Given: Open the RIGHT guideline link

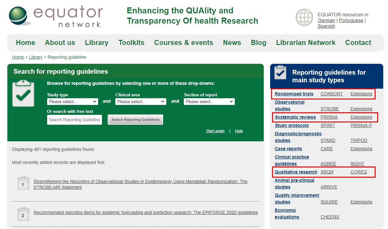Looking at the screenshot, I should point(357,164).
